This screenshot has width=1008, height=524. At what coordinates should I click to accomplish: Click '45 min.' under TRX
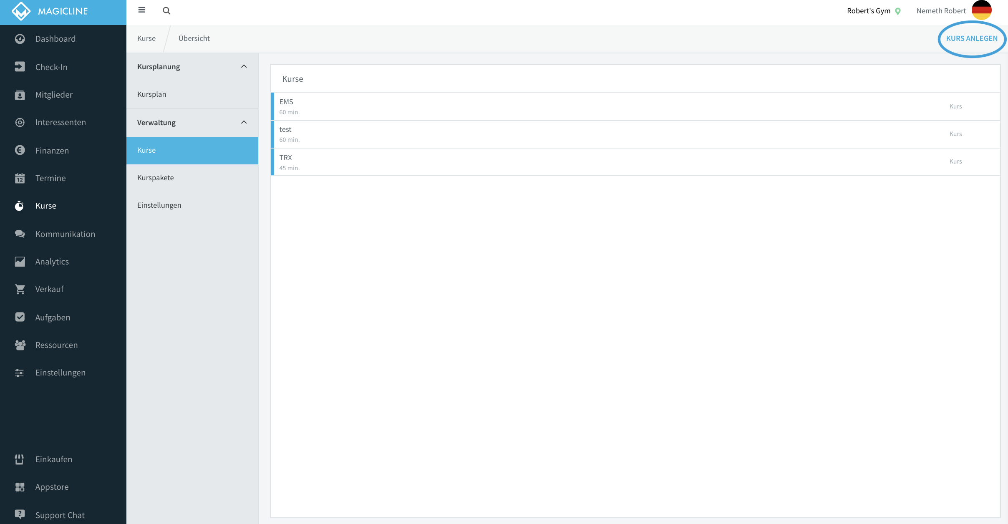290,168
